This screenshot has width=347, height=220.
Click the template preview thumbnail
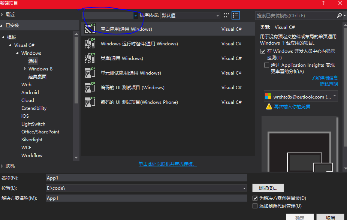click(300, 144)
